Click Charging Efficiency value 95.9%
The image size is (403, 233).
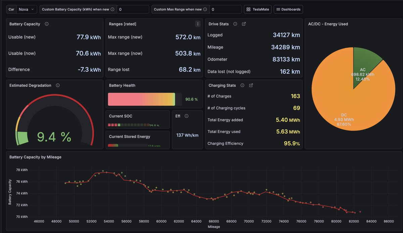point(292,143)
